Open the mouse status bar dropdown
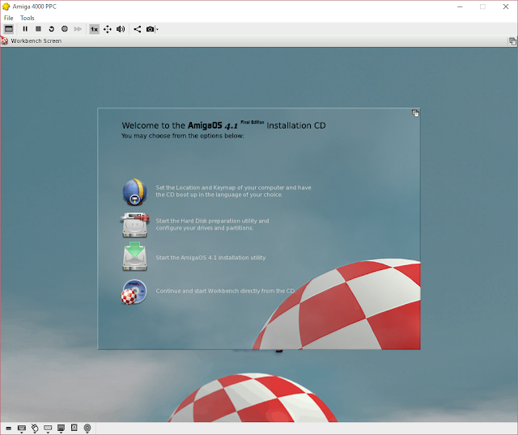518x435 pixels. click(35, 429)
